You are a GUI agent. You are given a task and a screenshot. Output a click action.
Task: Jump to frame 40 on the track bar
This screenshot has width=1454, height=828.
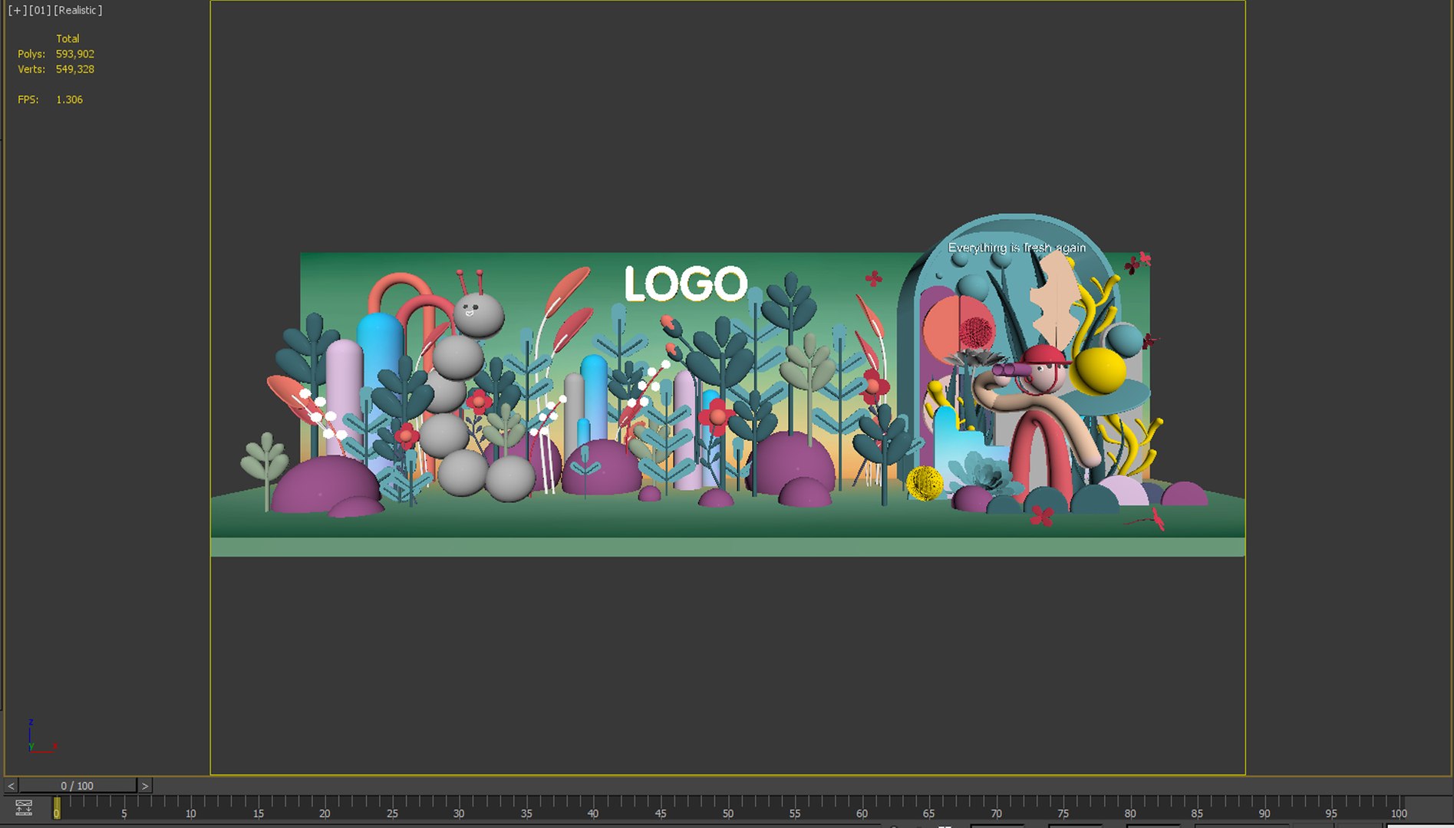[x=593, y=813]
